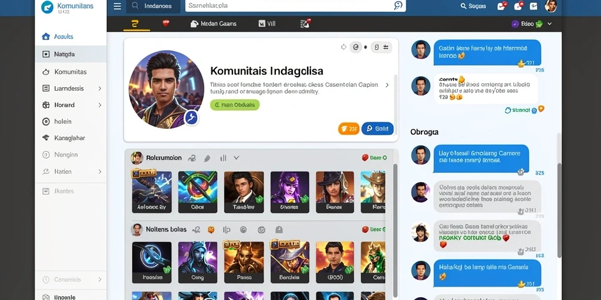
Task: Switch to the yellow highlighted first tab
Action: pos(135,23)
